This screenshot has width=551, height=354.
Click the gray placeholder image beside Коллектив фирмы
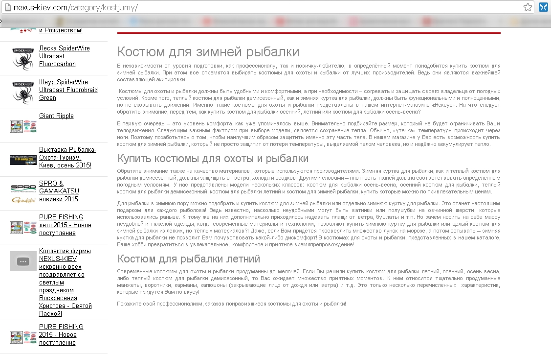coord(23,261)
